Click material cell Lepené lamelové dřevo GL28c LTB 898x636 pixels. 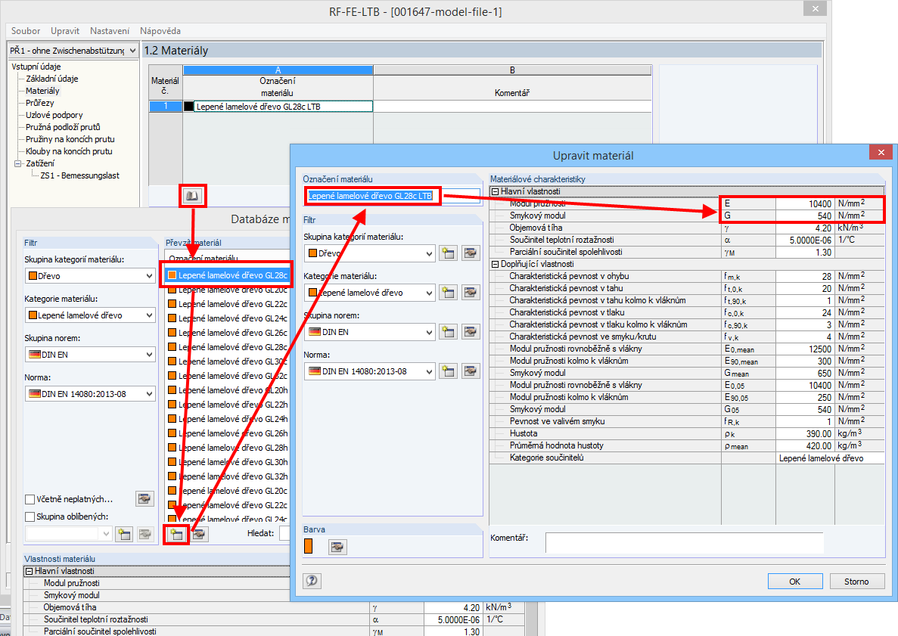coord(278,107)
